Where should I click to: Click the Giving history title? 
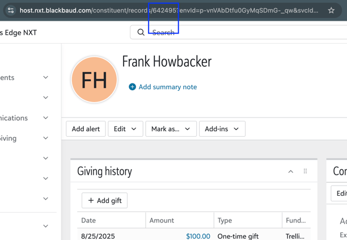[104, 171]
